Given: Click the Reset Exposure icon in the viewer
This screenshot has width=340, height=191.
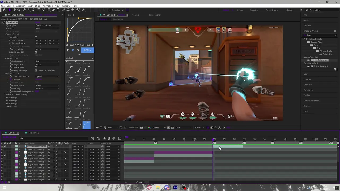Looking at the screenshot, I should (x=224, y=128).
